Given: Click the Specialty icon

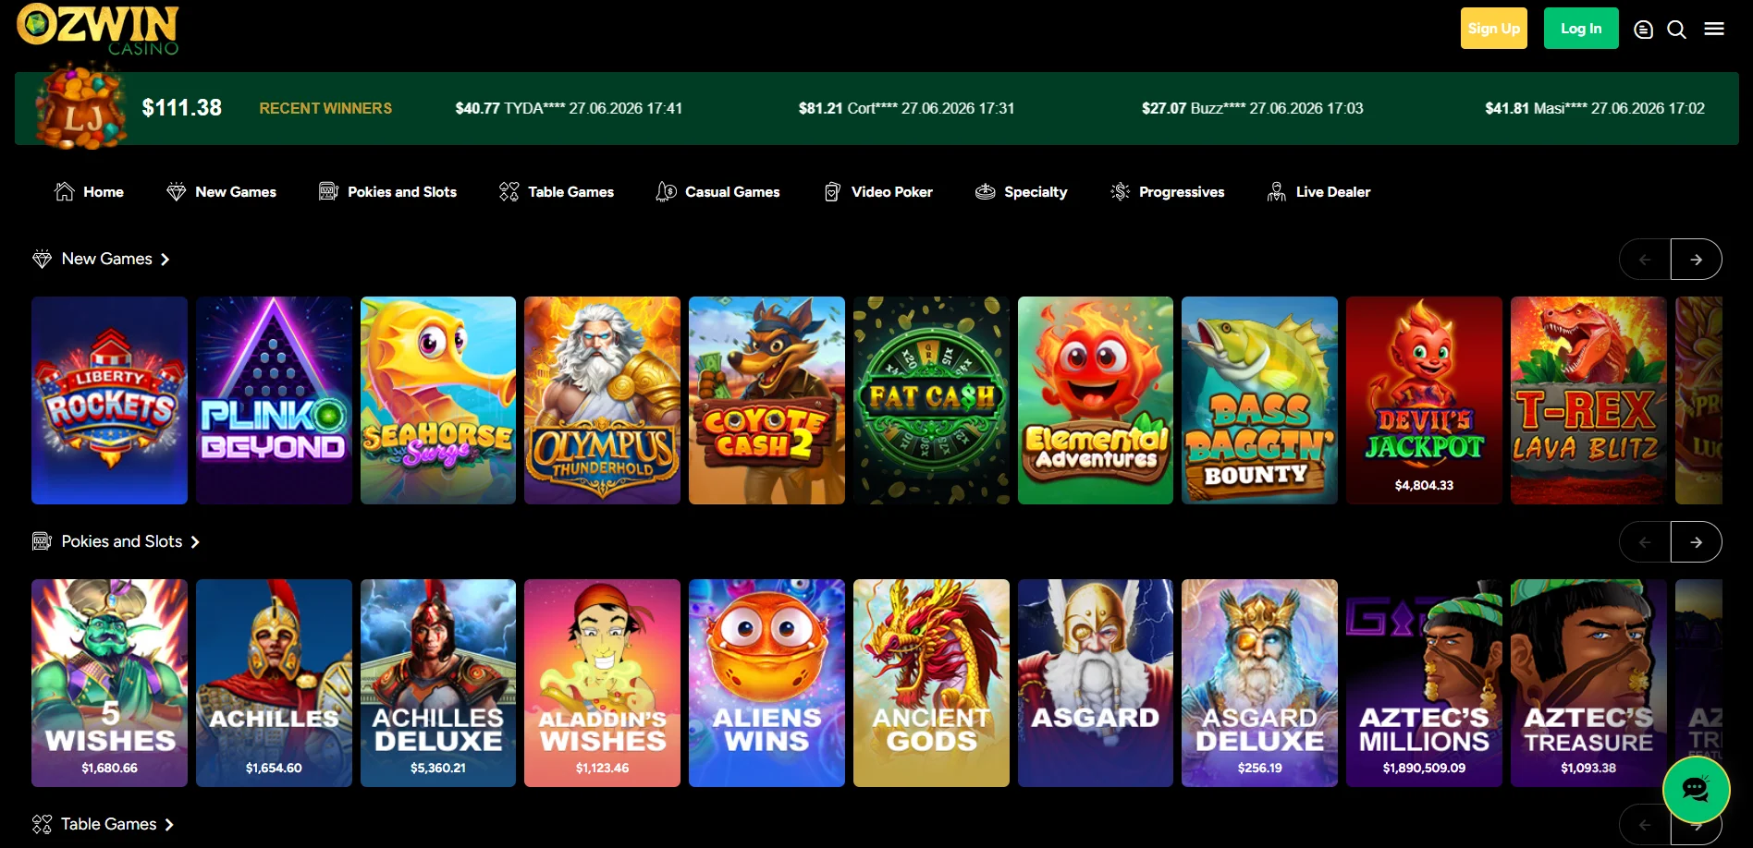Looking at the screenshot, I should pos(986,191).
